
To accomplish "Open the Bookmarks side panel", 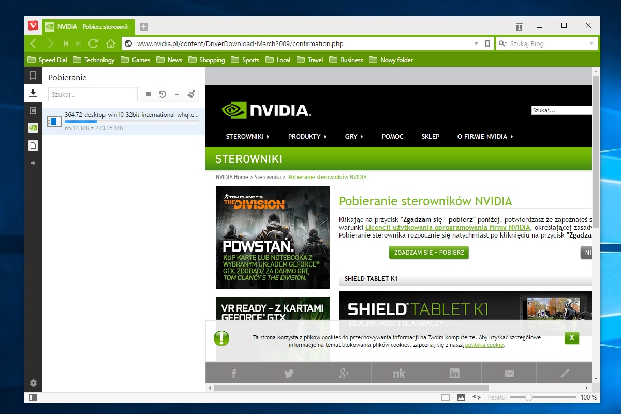I will tap(33, 76).
